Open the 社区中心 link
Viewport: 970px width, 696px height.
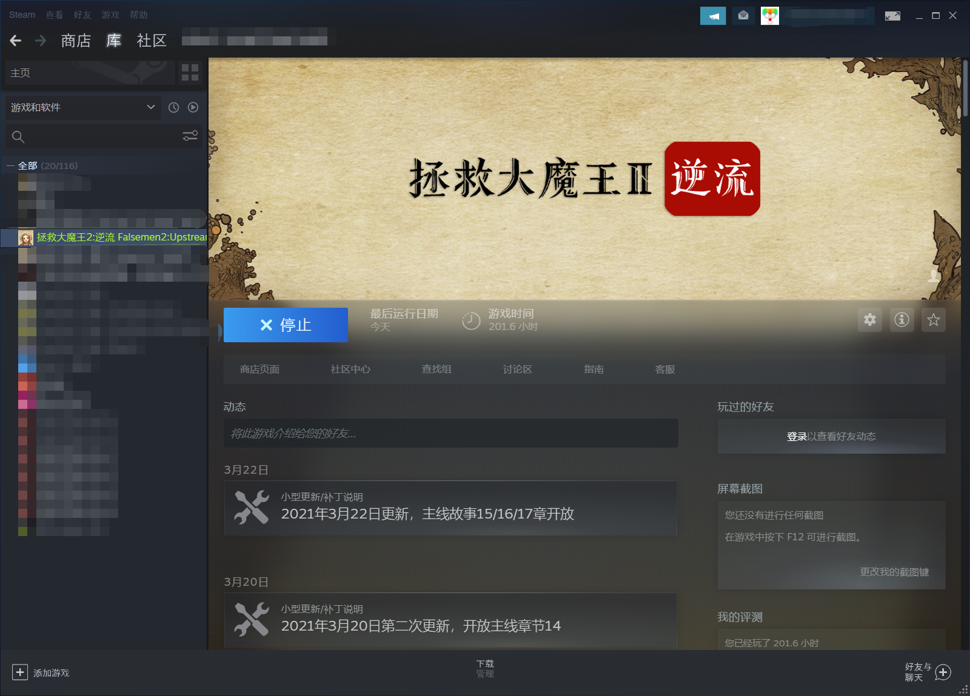pos(350,369)
